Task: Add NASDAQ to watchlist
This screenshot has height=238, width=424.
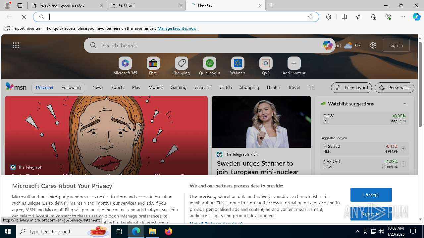Action: (403, 164)
